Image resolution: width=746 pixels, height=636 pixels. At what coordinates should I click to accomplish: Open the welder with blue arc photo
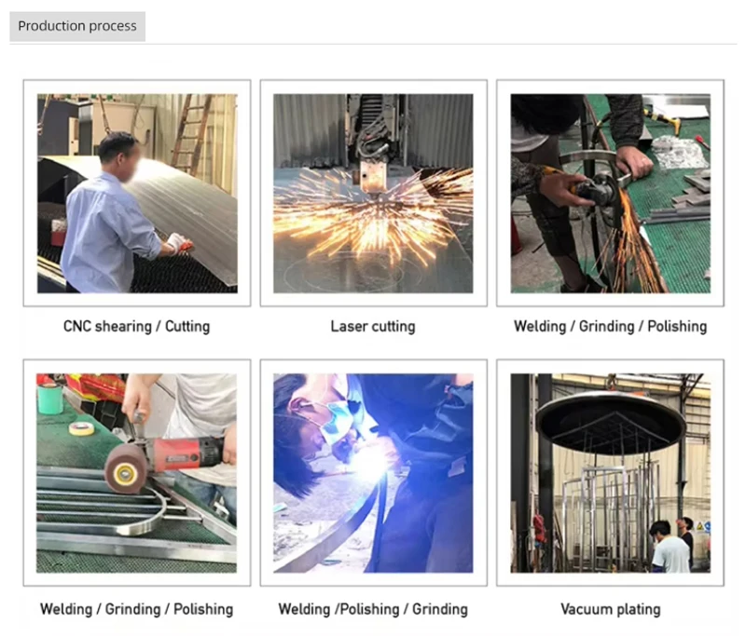pyautogui.click(x=373, y=473)
